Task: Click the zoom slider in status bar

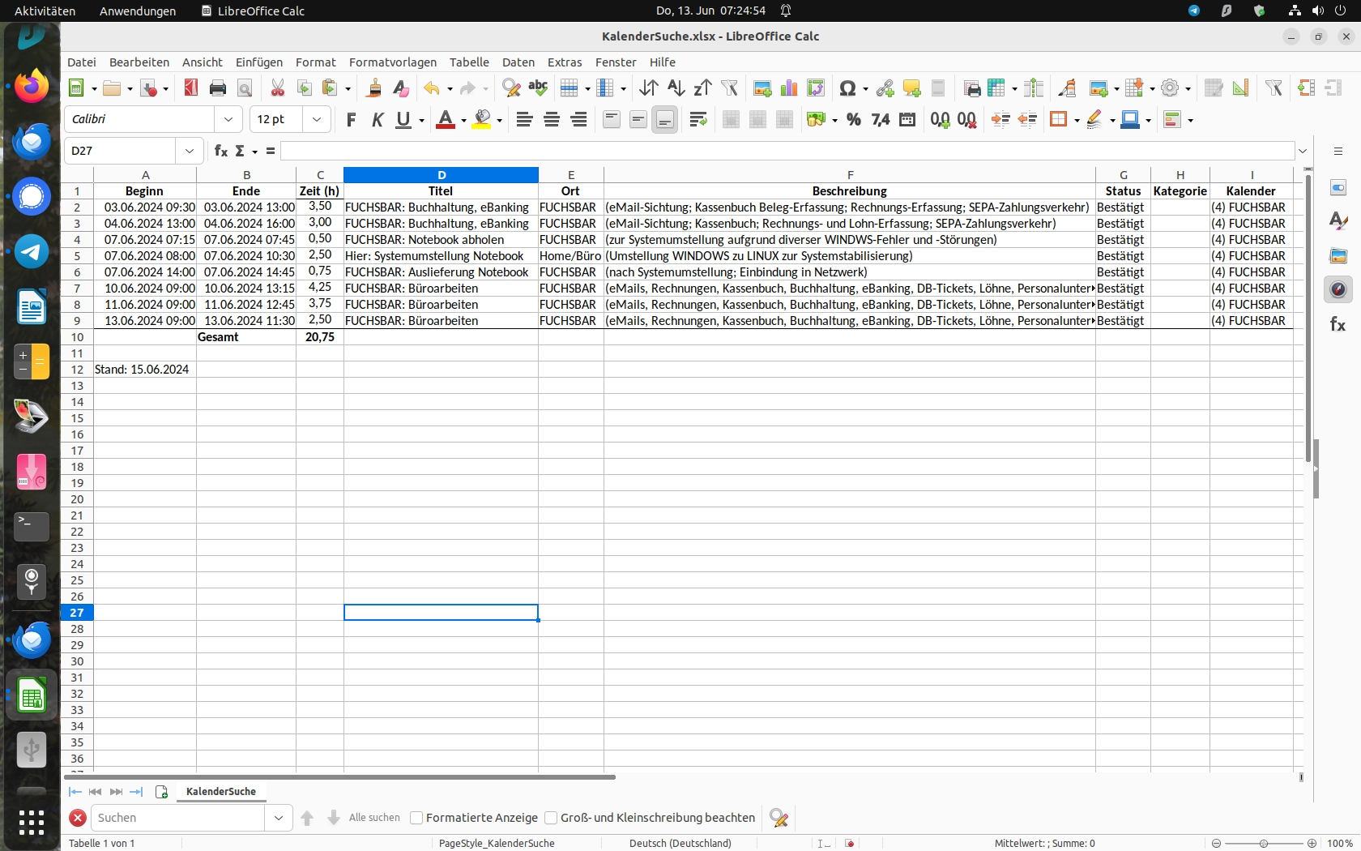Action: (1263, 843)
